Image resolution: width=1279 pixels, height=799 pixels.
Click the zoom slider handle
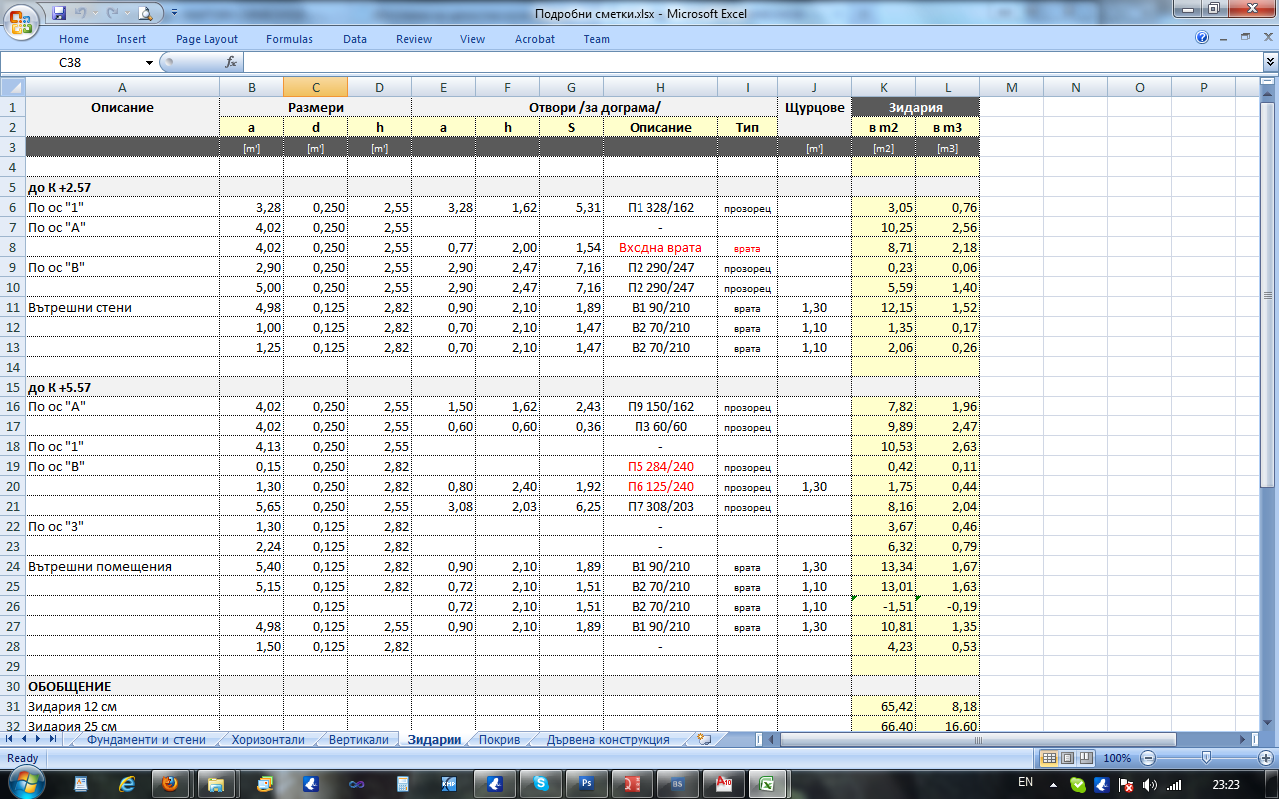point(1207,758)
